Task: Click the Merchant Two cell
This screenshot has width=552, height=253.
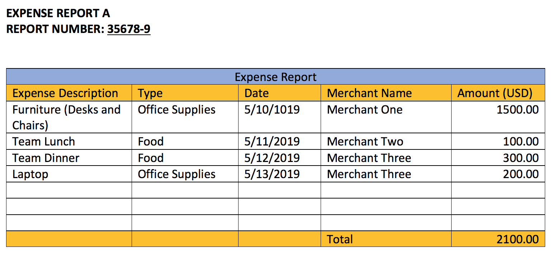Action: (386, 142)
